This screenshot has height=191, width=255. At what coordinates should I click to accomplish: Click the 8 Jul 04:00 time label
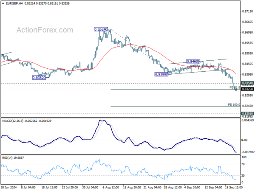pos(28,187)
